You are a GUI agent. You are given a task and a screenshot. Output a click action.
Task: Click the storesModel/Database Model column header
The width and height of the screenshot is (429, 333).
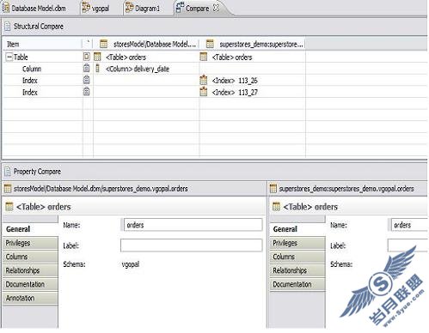[x=146, y=44]
